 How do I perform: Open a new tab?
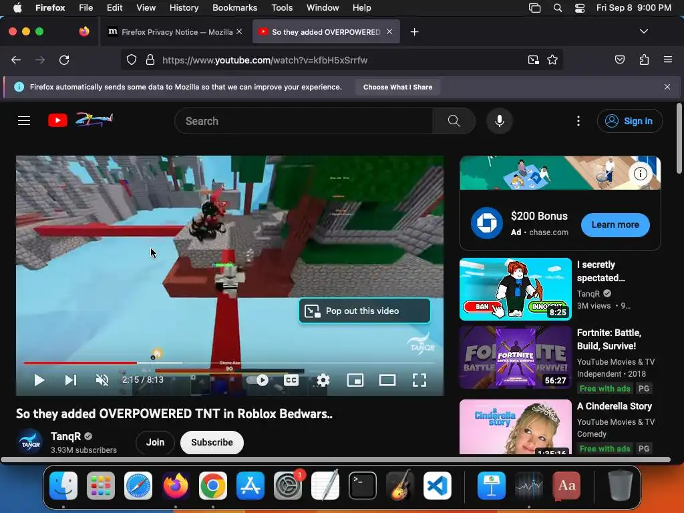point(414,32)
